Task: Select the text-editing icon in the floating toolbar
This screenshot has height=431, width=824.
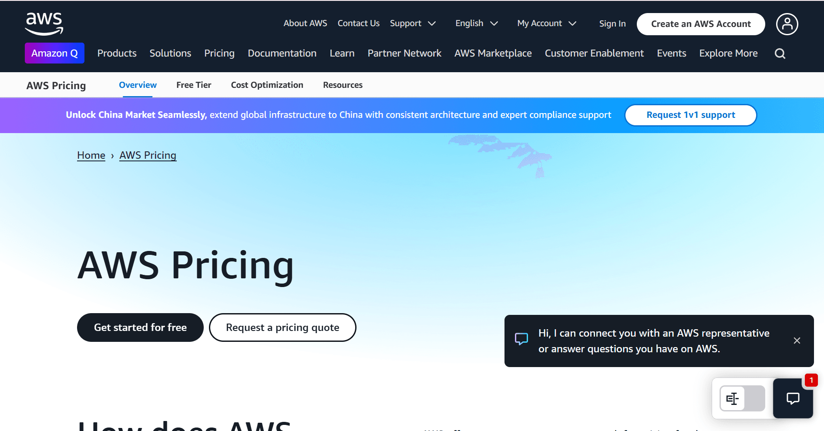Action: pos(733,398)
